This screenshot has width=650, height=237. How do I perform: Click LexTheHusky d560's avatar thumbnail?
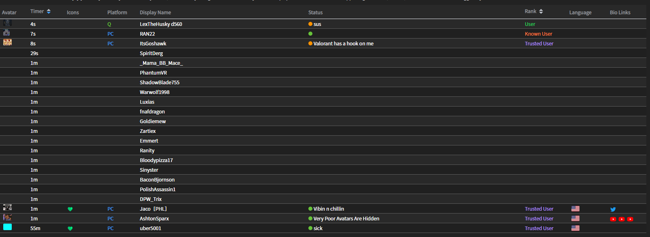tap(7, 23)
